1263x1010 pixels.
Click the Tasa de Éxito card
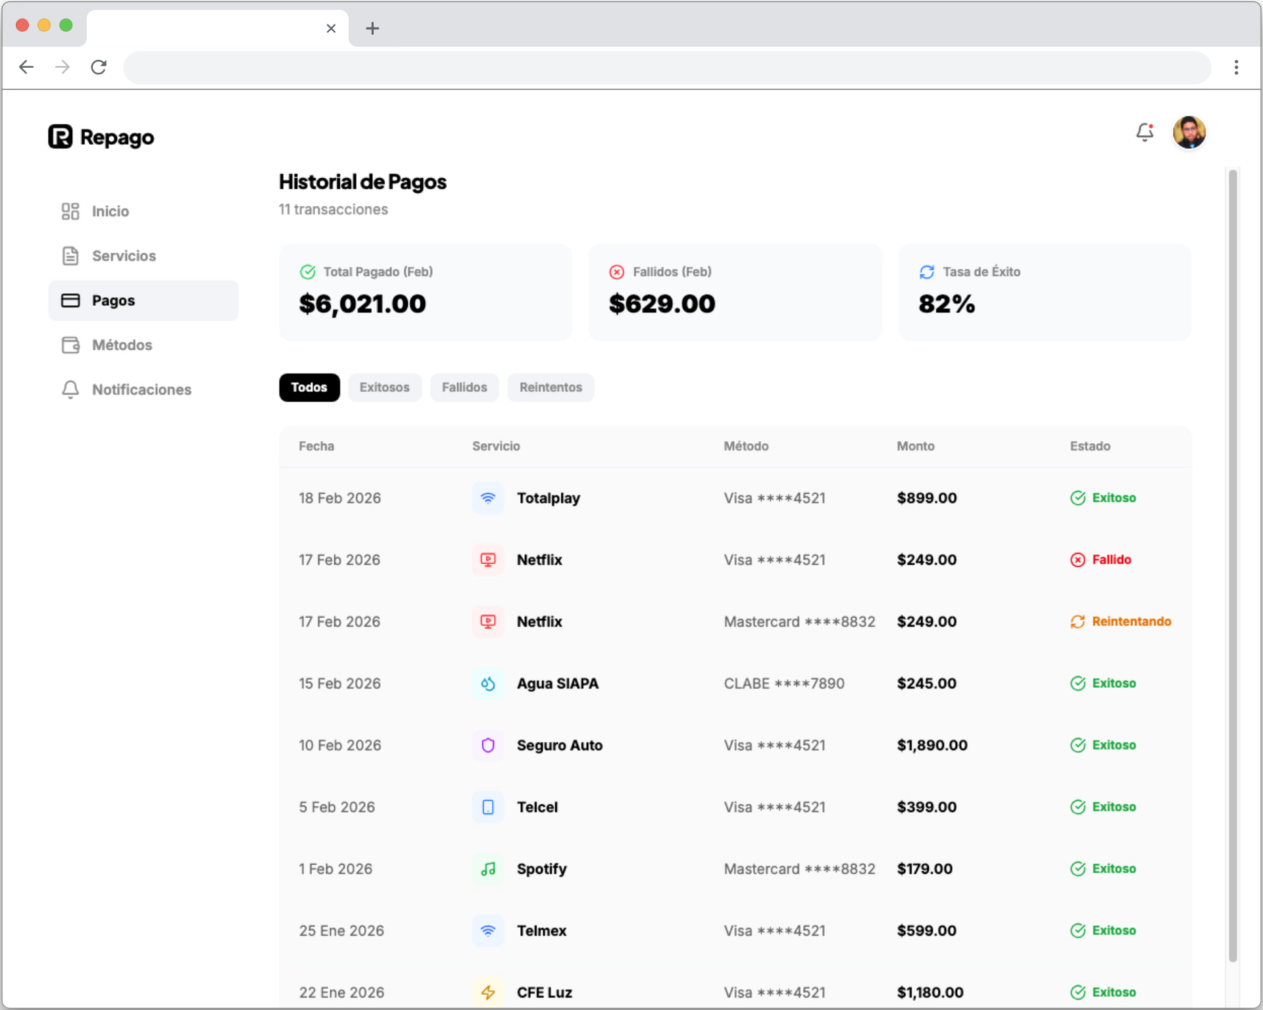click(1045, 293)
